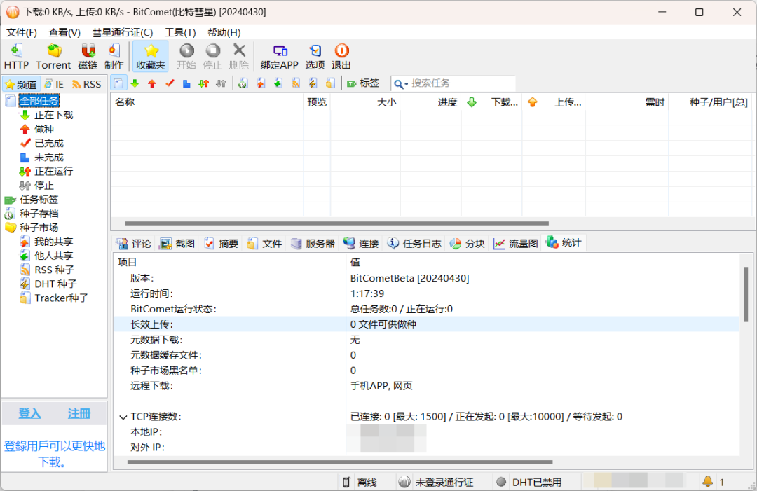The width and height of the screenshot is (757, 491).
Task: Select 种子市场 folder in the tree
Action: [39, 227]
